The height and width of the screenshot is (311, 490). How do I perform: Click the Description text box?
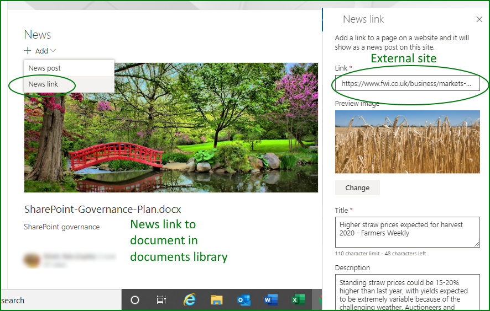[407, 292]
